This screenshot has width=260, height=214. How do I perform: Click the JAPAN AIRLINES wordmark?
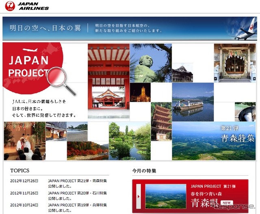pos(33,6)
